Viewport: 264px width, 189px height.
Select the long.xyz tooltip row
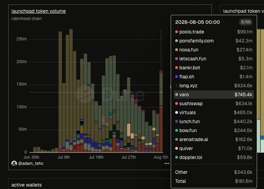point(214,86)
